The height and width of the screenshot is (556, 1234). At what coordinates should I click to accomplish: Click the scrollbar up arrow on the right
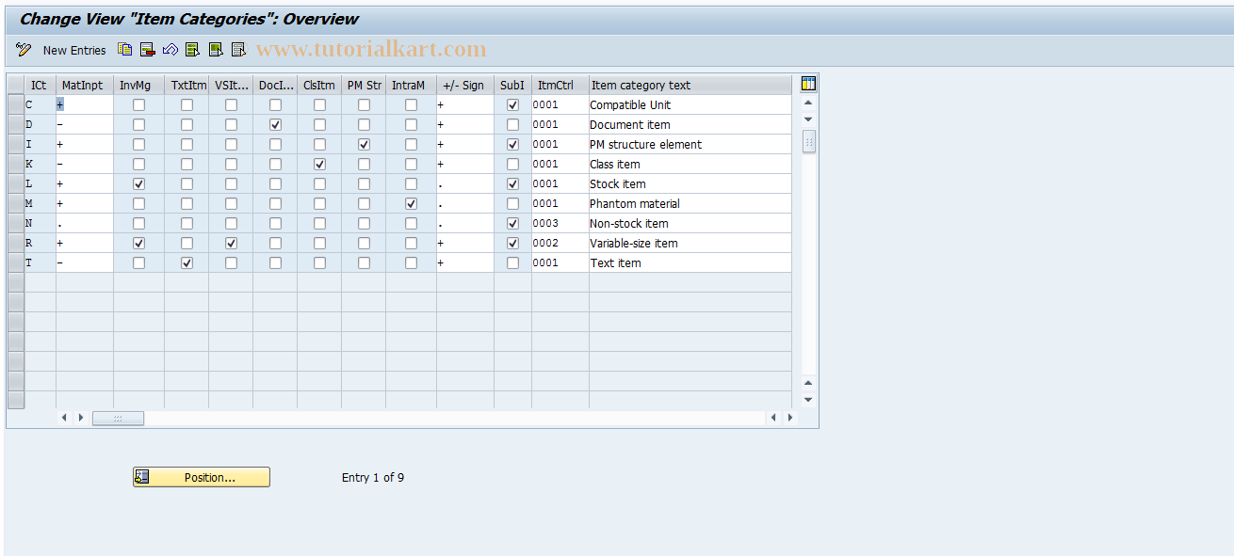[x=807, y=102]
